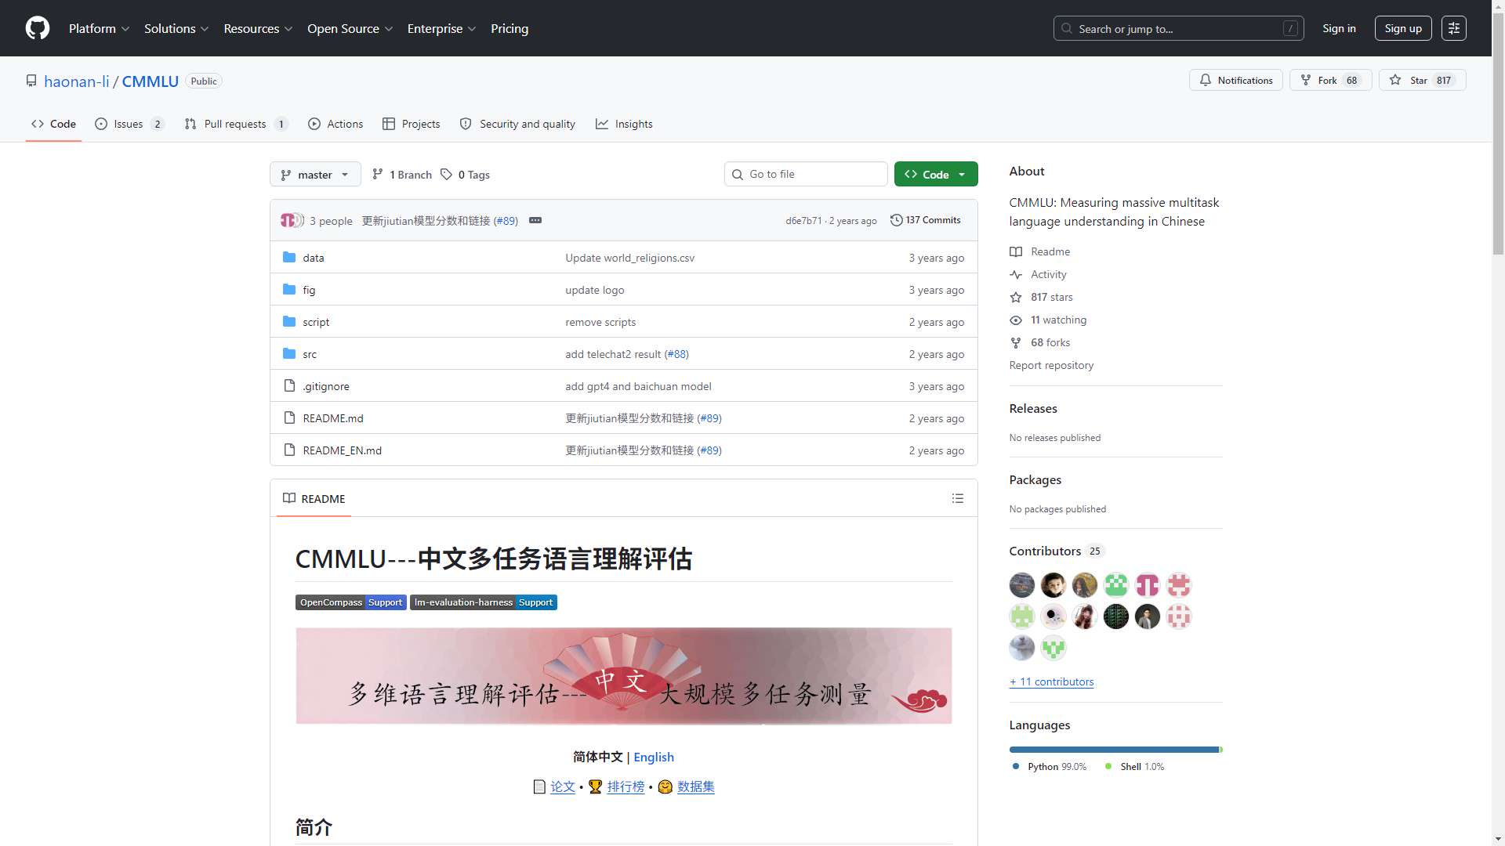Image resolution: width=1505 pixels, height=846 pixels.
Task: Click the Python 99.0% language entry
Action: coord(1050,767)
